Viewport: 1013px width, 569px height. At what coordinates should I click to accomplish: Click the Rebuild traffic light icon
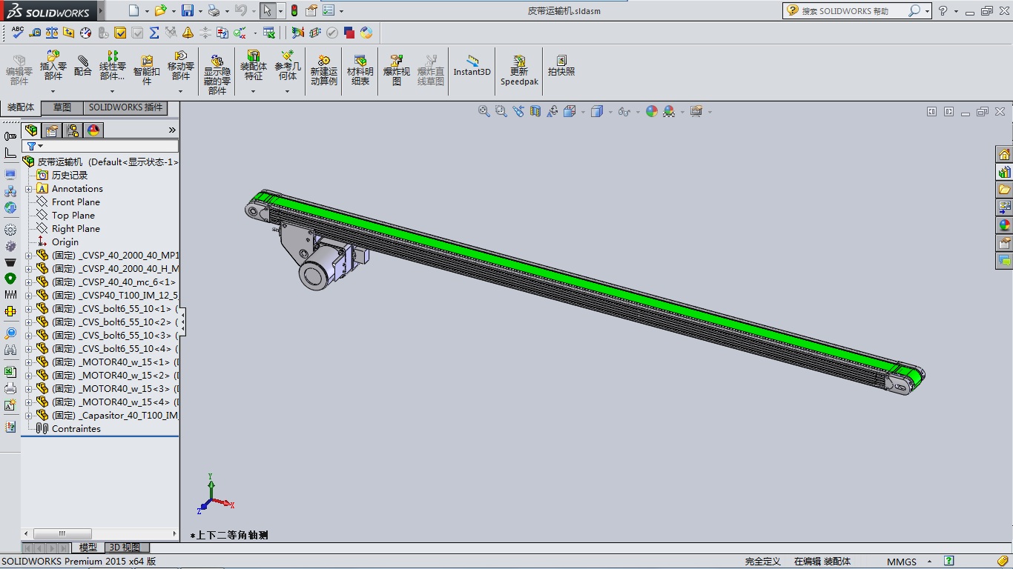(294, 10)
